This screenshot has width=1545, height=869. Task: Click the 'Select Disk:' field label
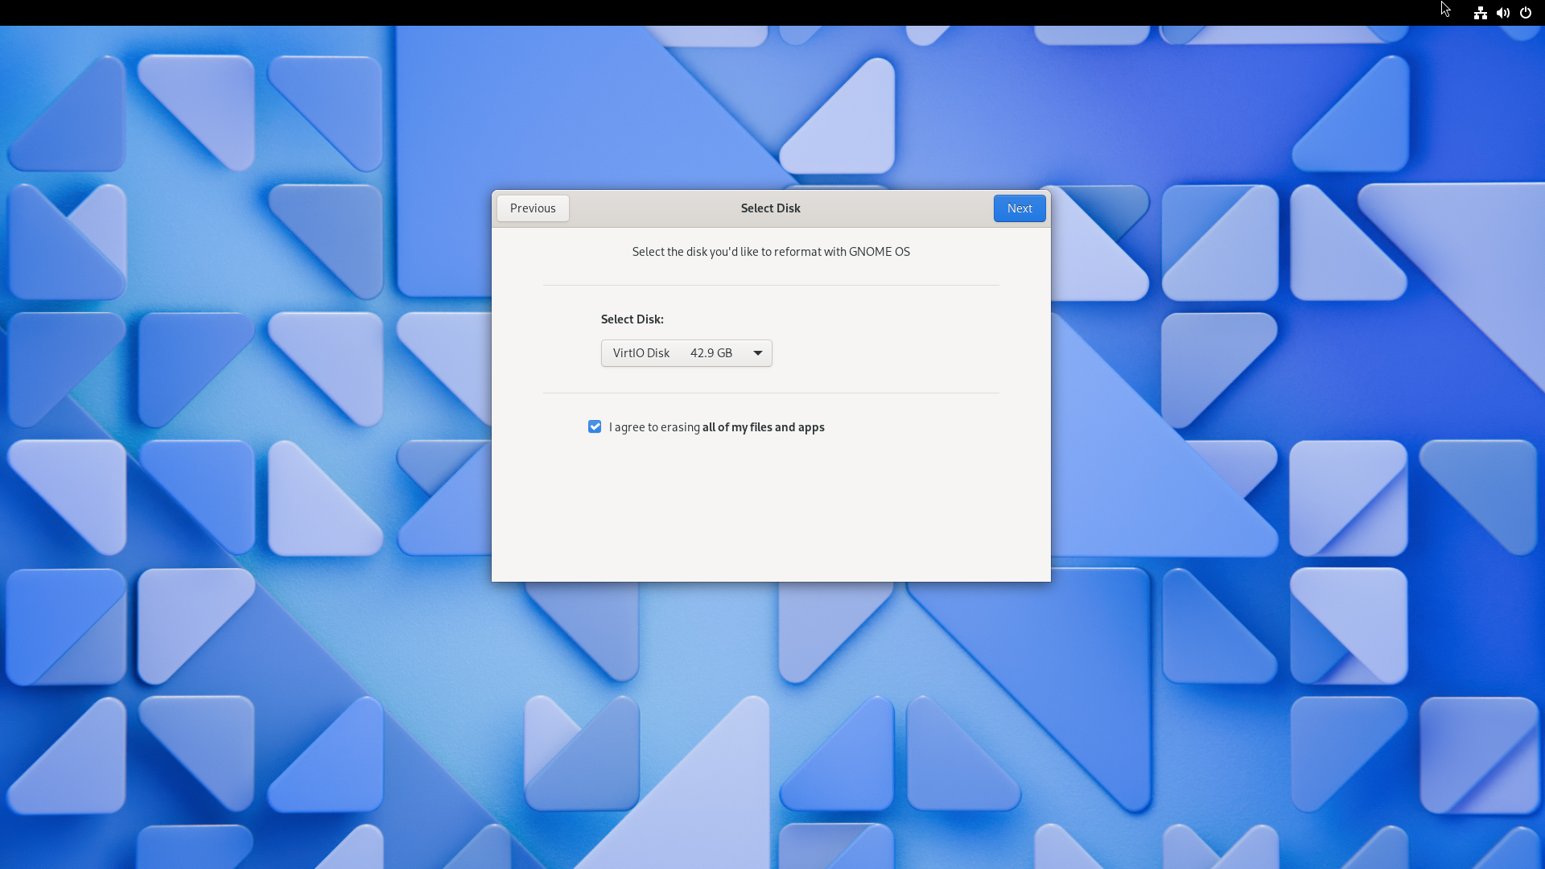(632, 319)
